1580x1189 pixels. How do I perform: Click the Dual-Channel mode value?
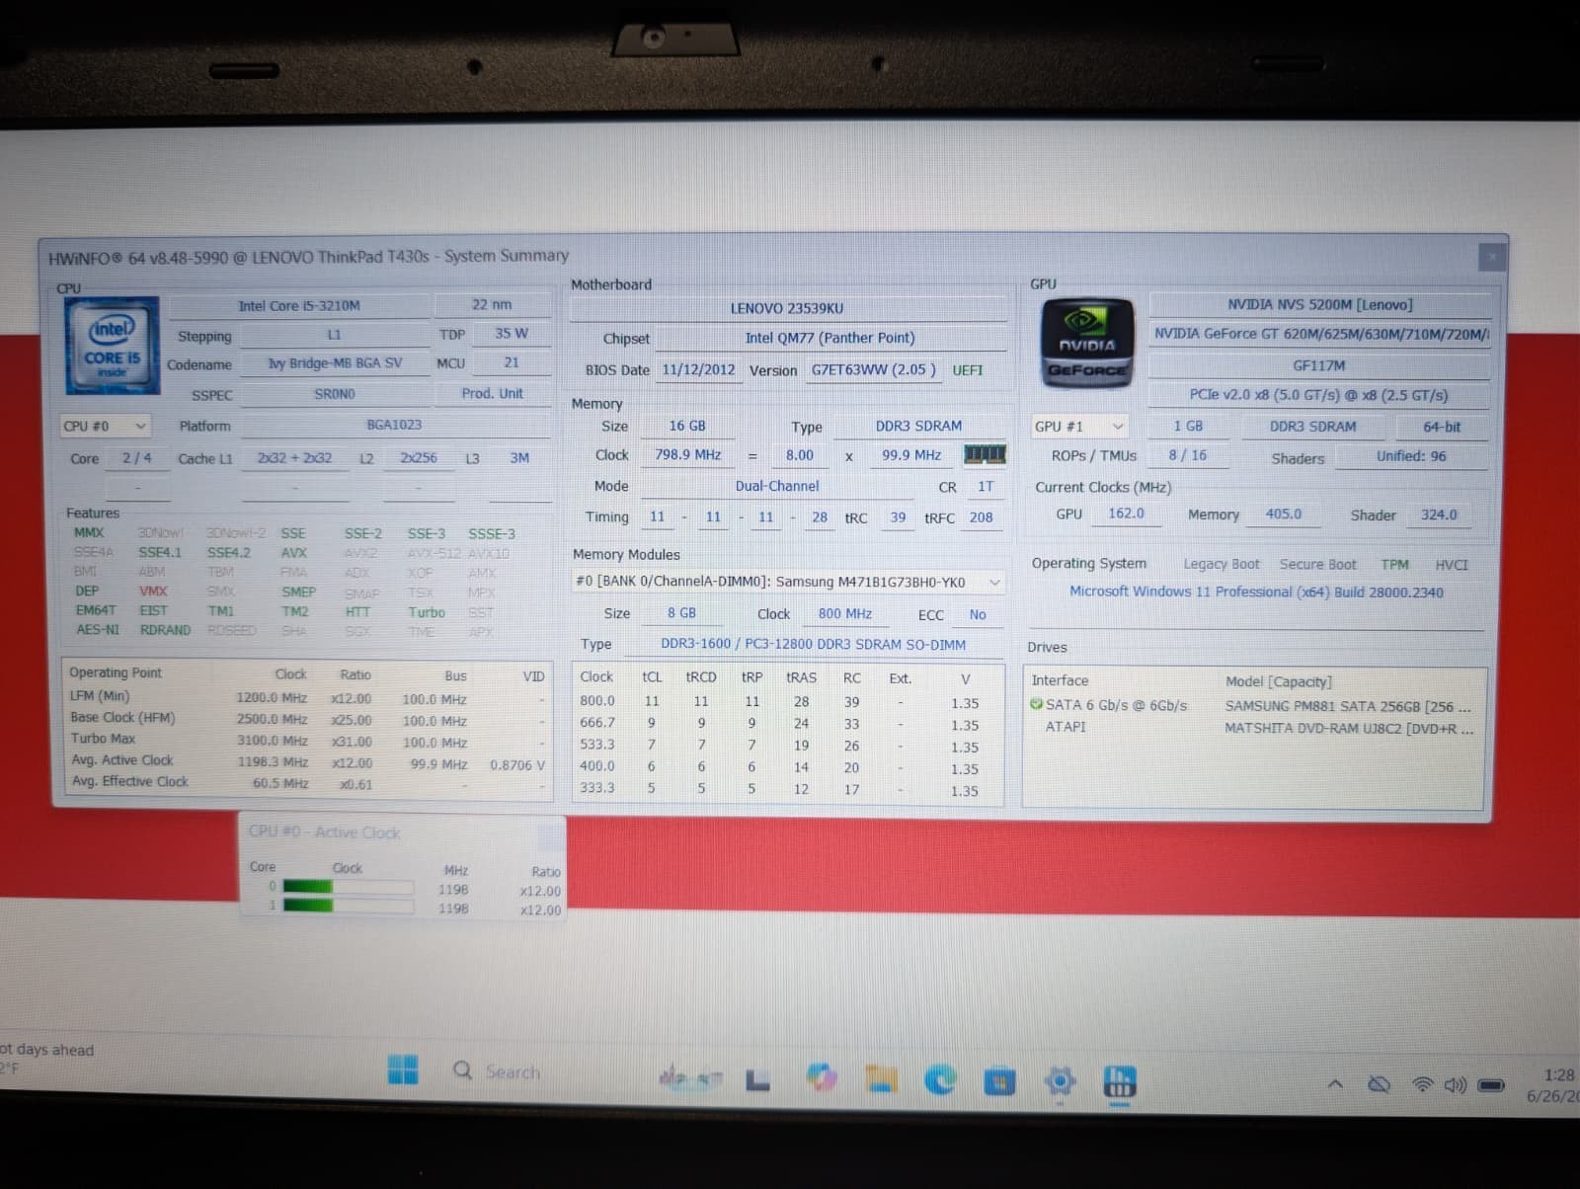click(x=777, y=486)
